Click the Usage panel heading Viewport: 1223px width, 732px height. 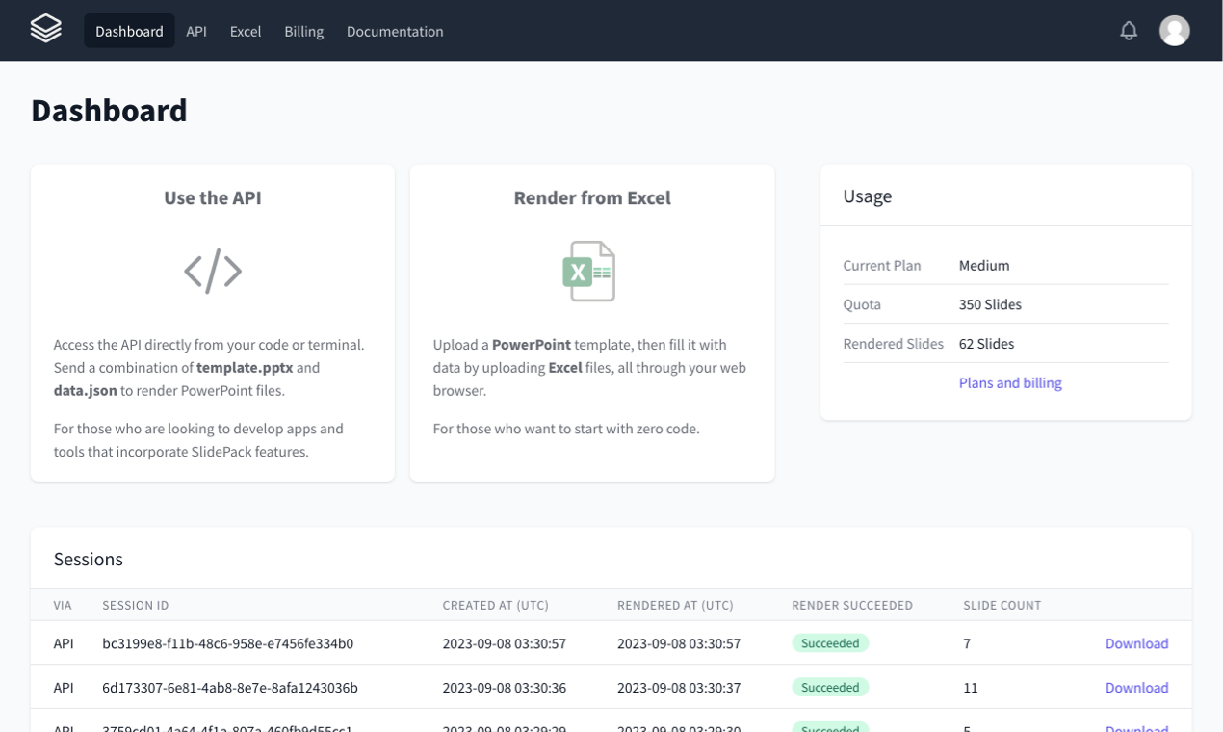[x=868, y=196]
